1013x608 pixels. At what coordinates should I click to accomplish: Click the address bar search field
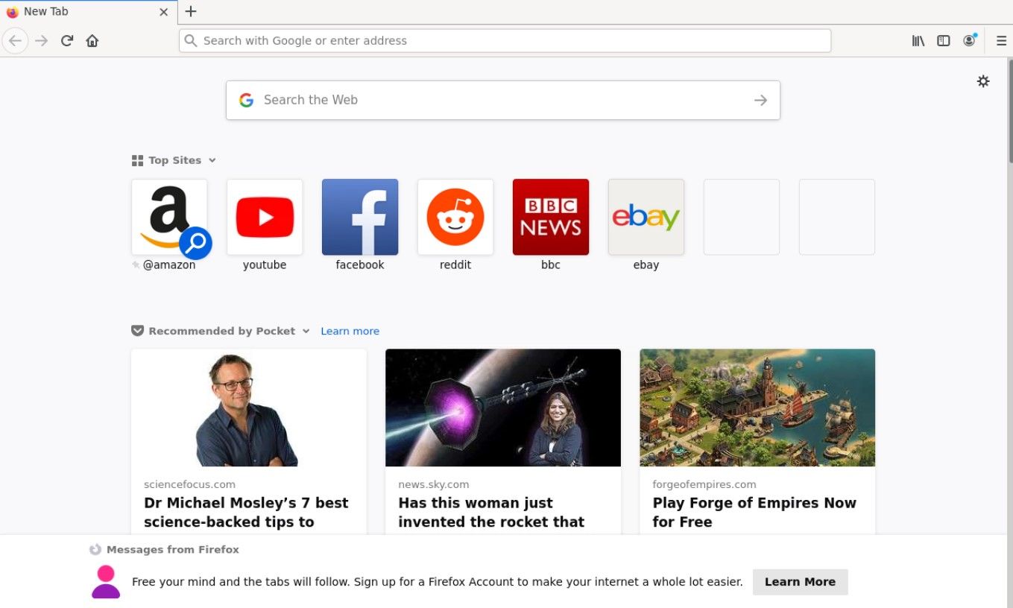point(505,41)
